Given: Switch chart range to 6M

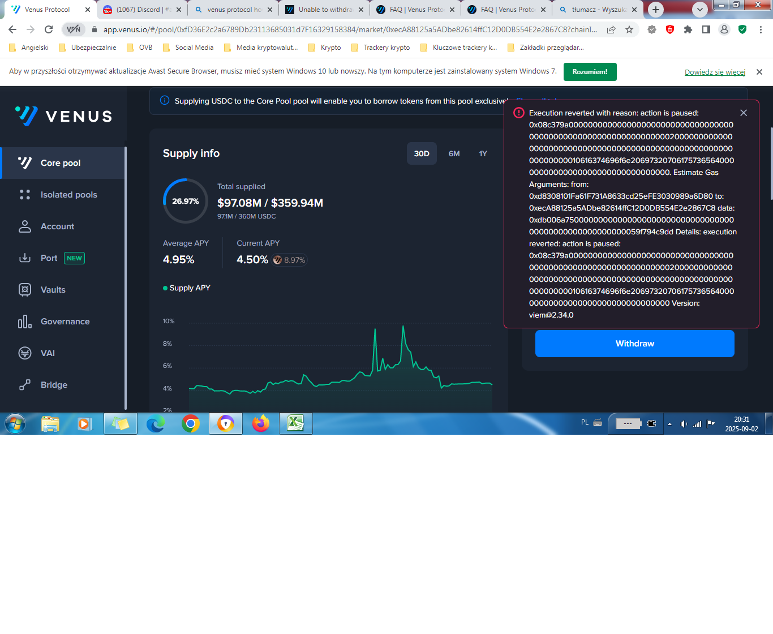Looking at the screenshot, I should (x=454, y=153).
